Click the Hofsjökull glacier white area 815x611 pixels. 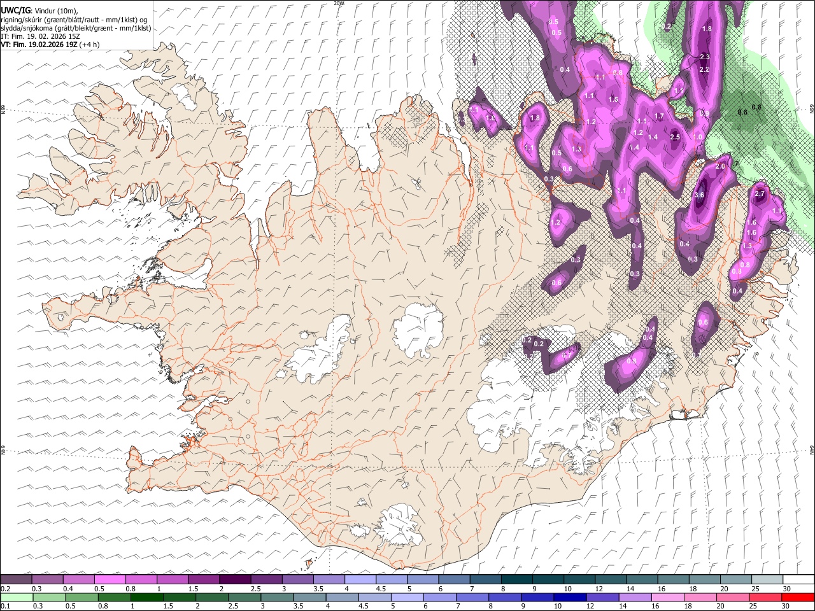click(x=418, y=330)
